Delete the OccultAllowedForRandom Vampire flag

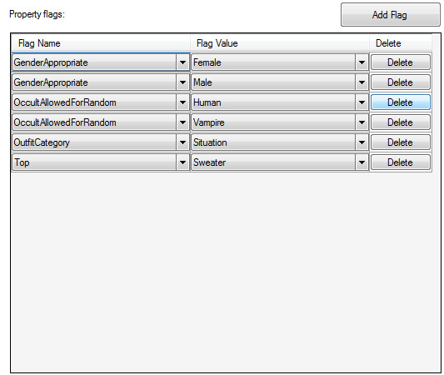[x=401, y=122]
